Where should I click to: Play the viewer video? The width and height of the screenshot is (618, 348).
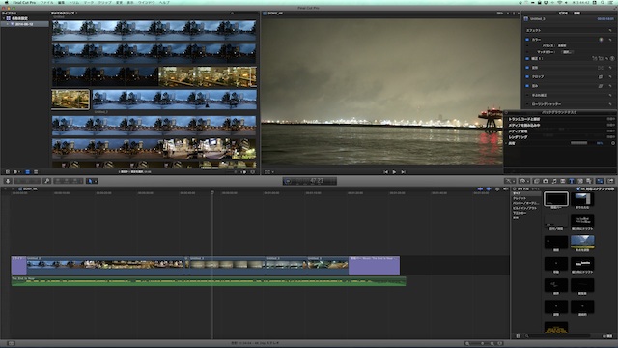point(394,172)
